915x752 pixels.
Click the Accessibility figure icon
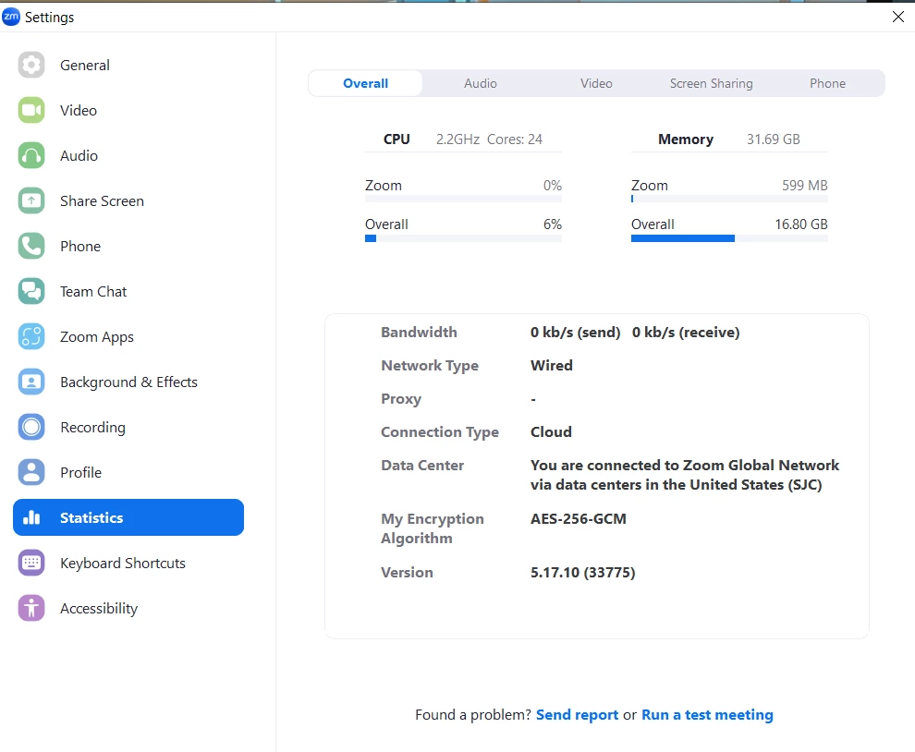[31, 609]
